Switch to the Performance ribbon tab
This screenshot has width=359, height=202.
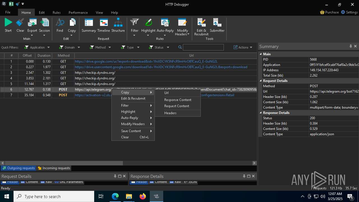(78, 13)
